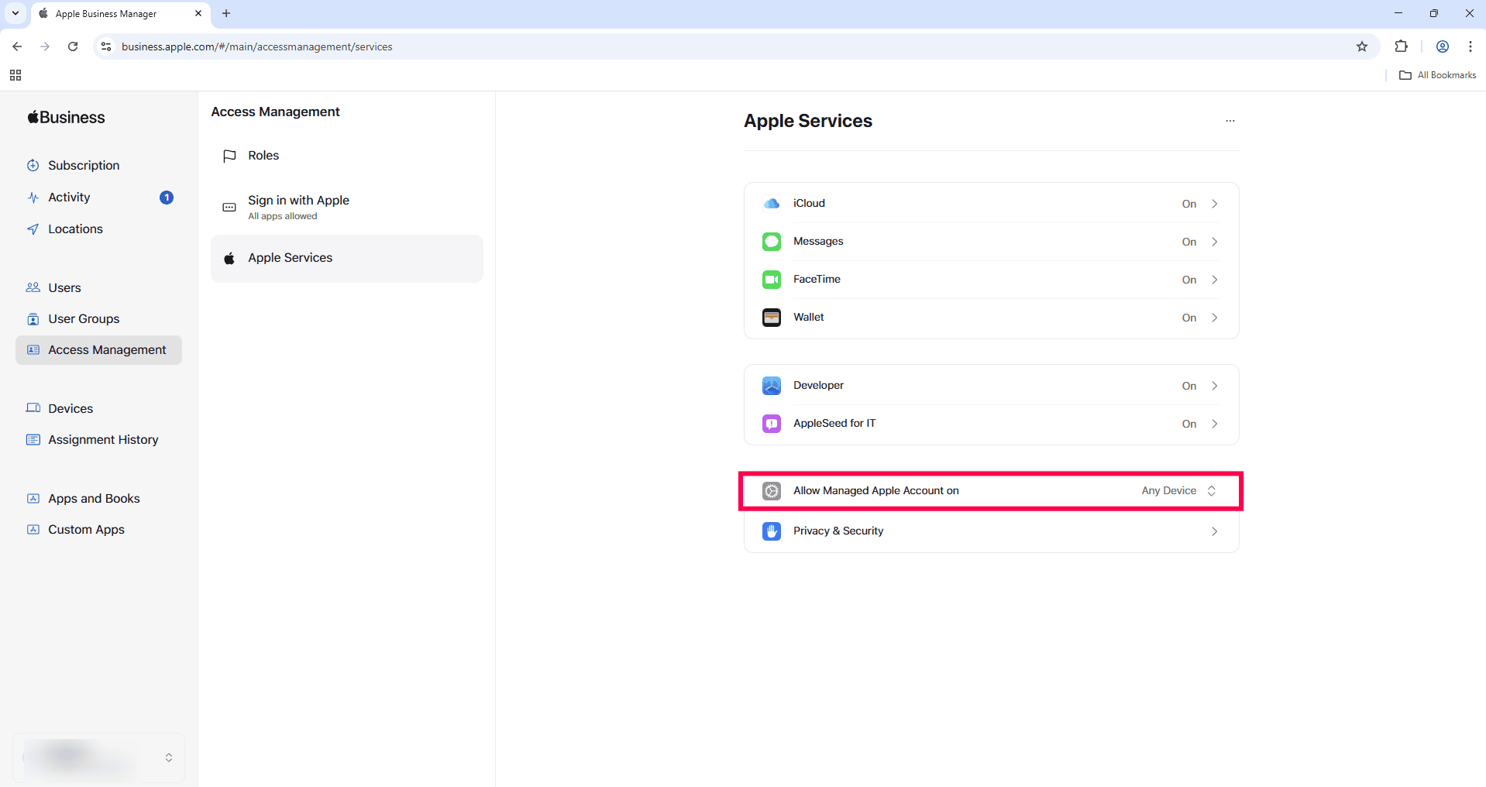
Task: Click the Developer app icon
Action: pos(772,386)
